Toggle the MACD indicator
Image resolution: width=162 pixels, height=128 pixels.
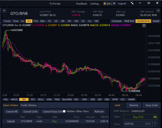click(14, 100)
